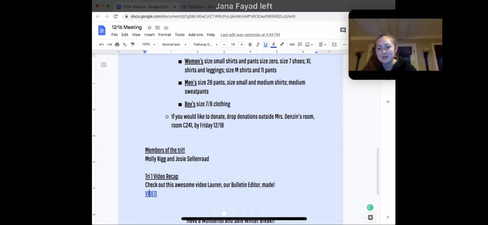Open the zoom level dropdown showing 100%
This screenshot has height=225, width=488.
point(149,45)
